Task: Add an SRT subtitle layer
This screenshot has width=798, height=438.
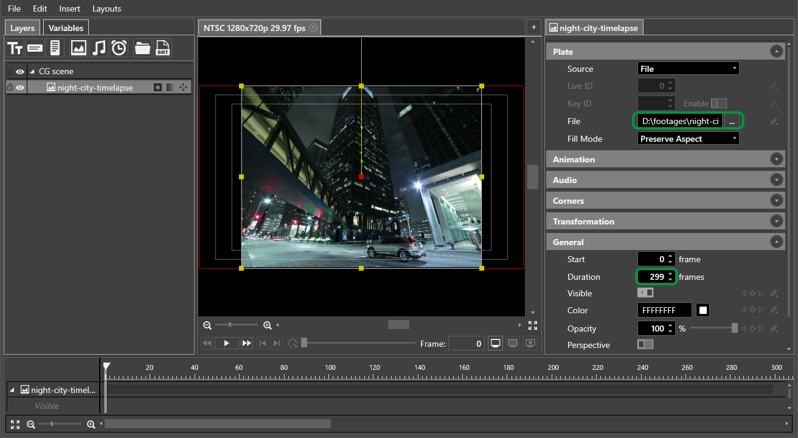Action: pos(162,48)
